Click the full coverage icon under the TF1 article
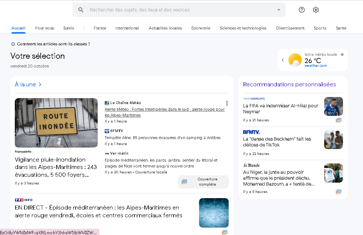363x235 pixels. click(x=225, y=232)
